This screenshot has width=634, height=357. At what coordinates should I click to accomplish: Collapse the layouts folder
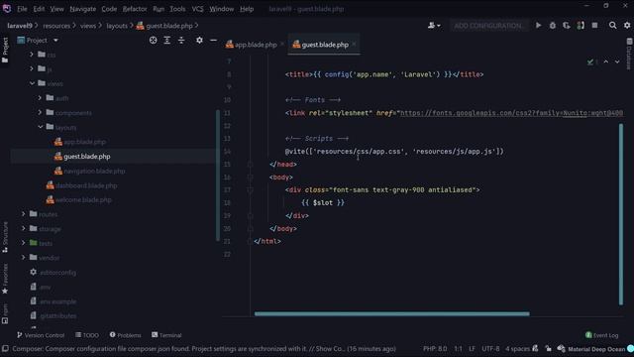[x=40, y=127]
